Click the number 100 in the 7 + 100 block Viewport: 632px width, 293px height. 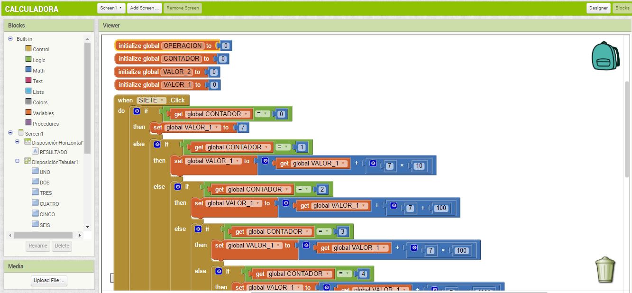click(441, 208)
